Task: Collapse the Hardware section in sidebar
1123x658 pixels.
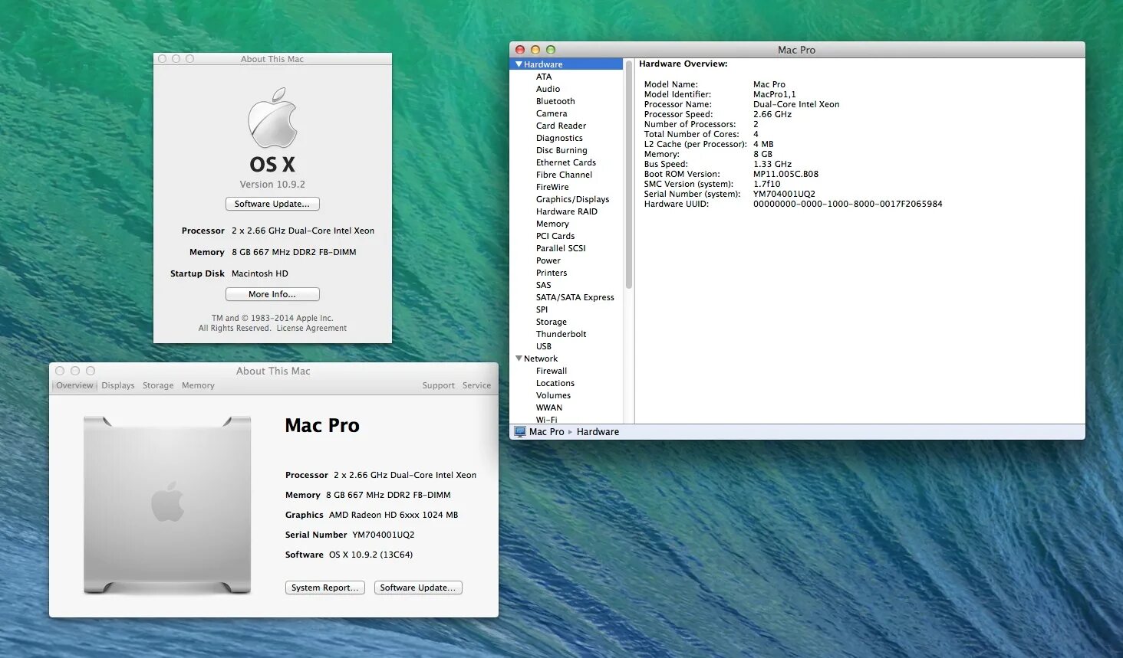Action: click(x=519, y=64)
